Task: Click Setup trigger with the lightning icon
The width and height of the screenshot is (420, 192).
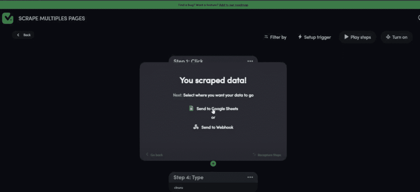Action: [x=315, y=37]
